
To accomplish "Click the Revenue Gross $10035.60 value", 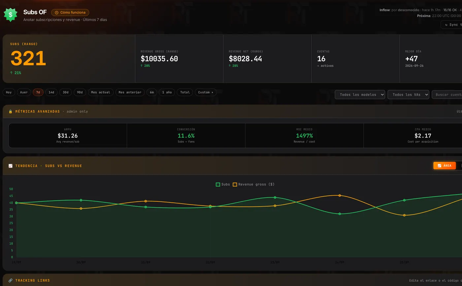I will click(x=159, y=59).
